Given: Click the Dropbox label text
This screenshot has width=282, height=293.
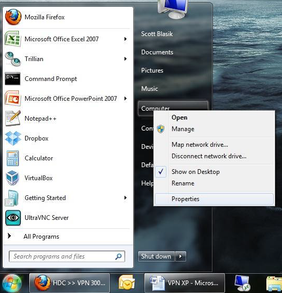Looking at the screenshot, I should click(x=37, y=138).
